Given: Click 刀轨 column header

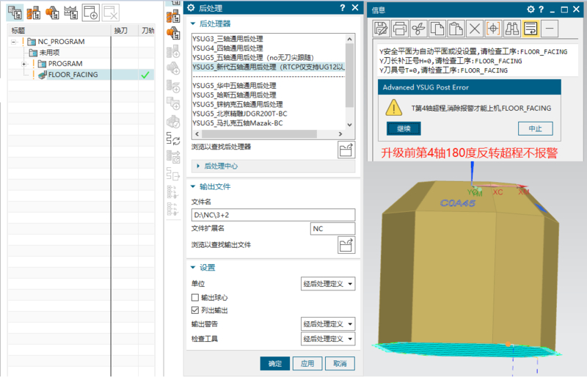Looking at the screenshot, I should pyautogui.click(x=147, y=31).
